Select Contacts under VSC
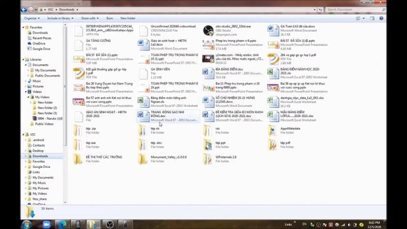Image resolution: width=407 pixels, height=229 pixels. click(x=39, y=146)
